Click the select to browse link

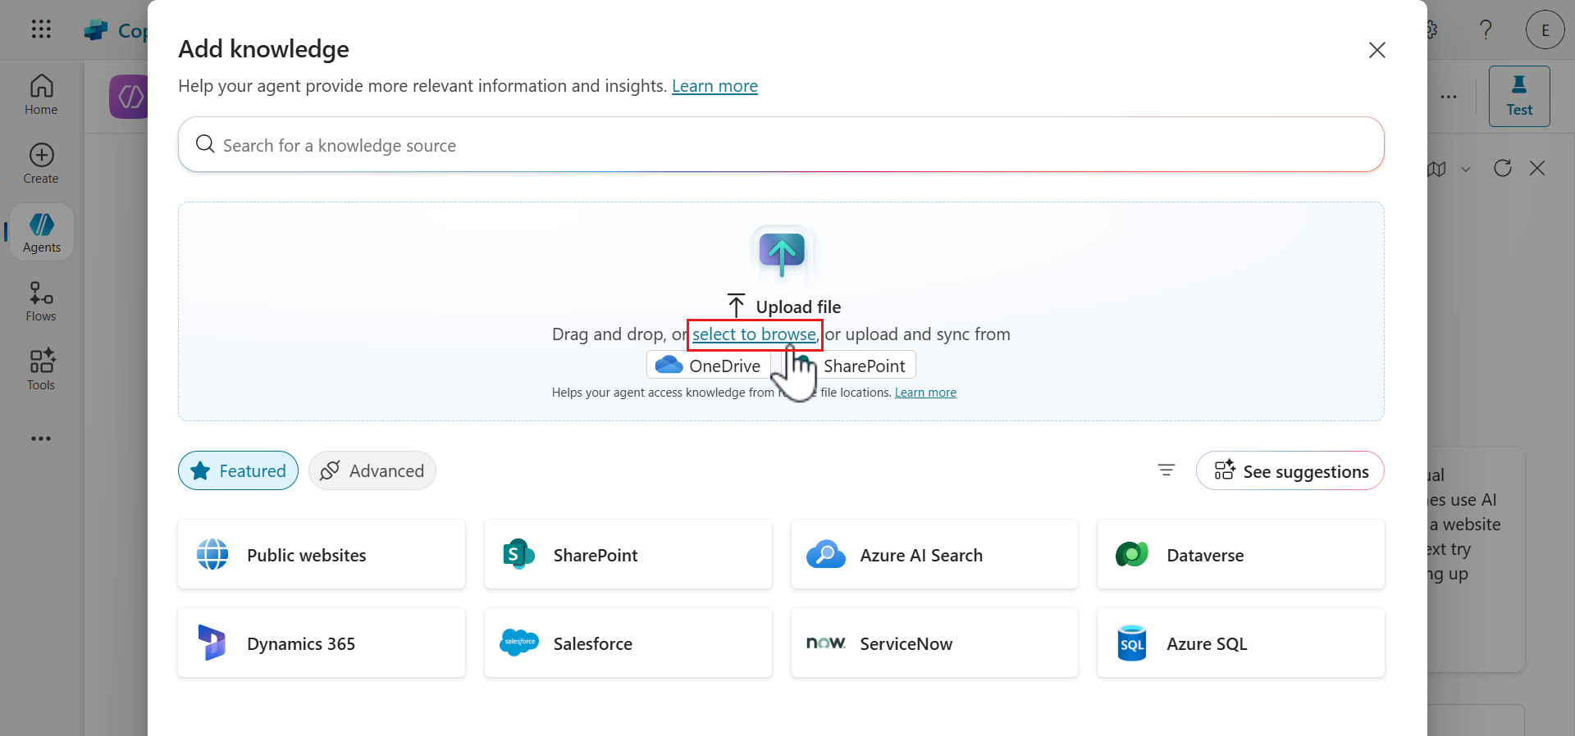click(754, 334)
